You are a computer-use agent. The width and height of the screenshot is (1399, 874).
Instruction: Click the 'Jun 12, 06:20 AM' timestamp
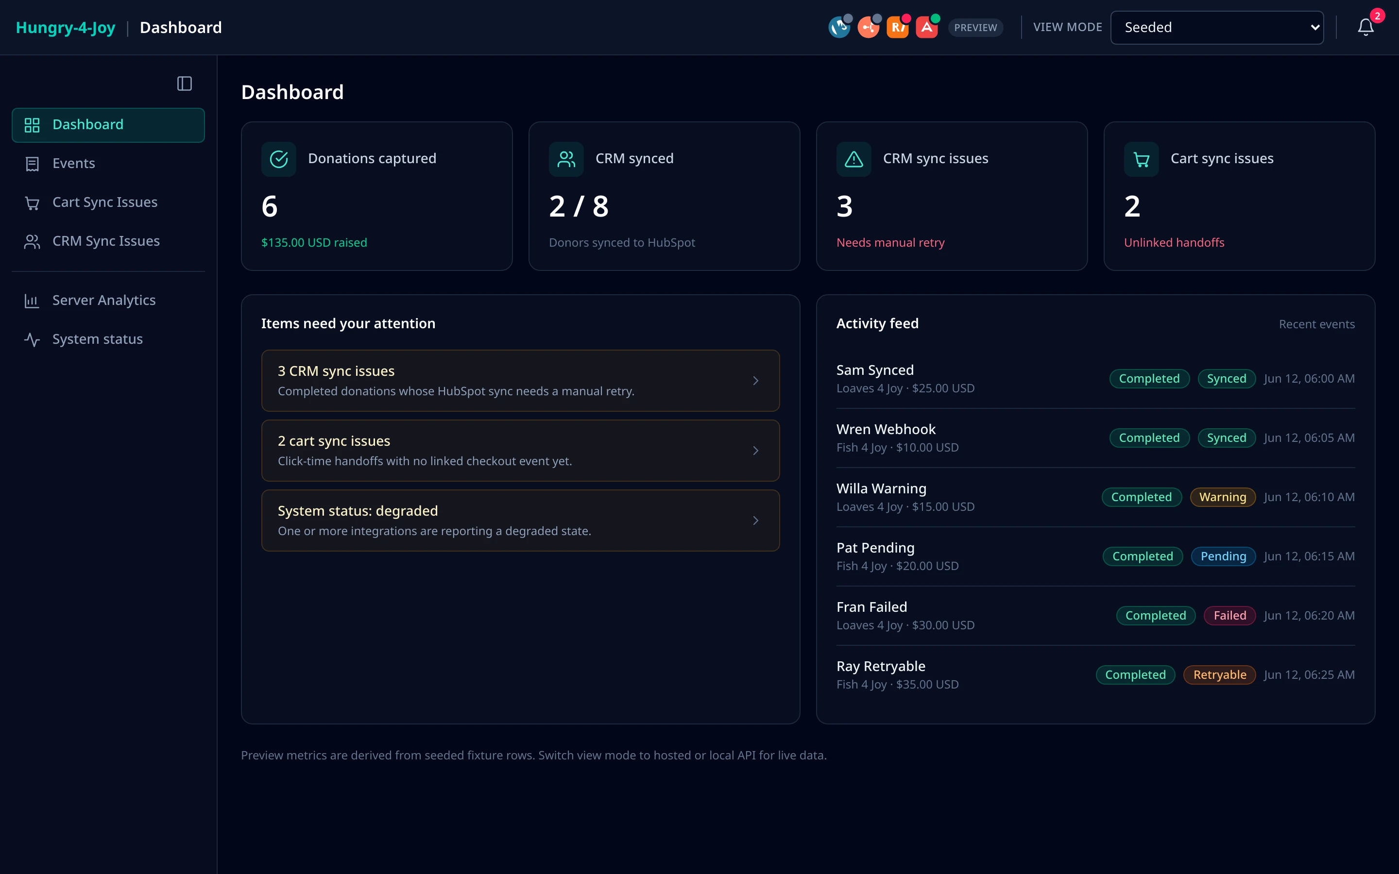click(1309, 616)
